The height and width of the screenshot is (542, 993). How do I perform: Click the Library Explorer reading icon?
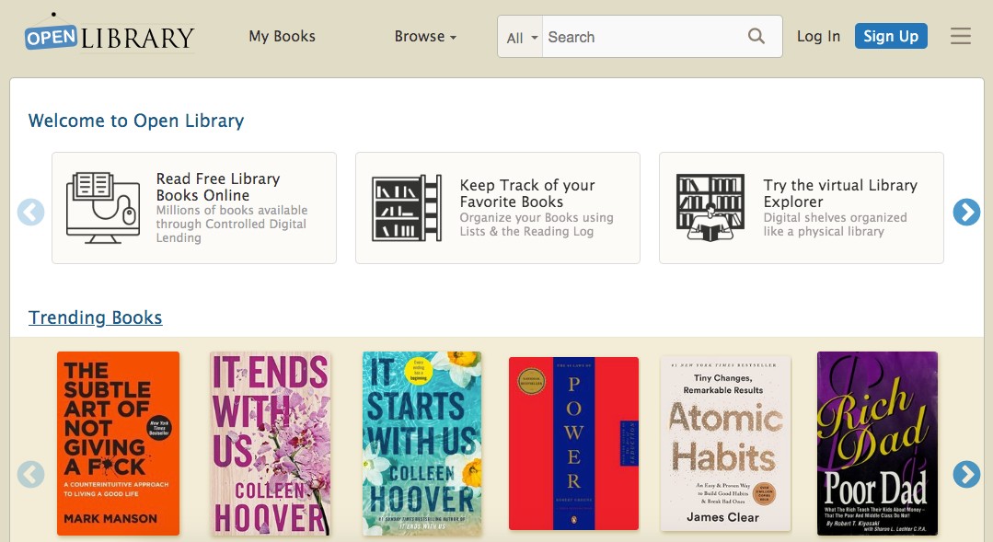click(x=709, y=208)
